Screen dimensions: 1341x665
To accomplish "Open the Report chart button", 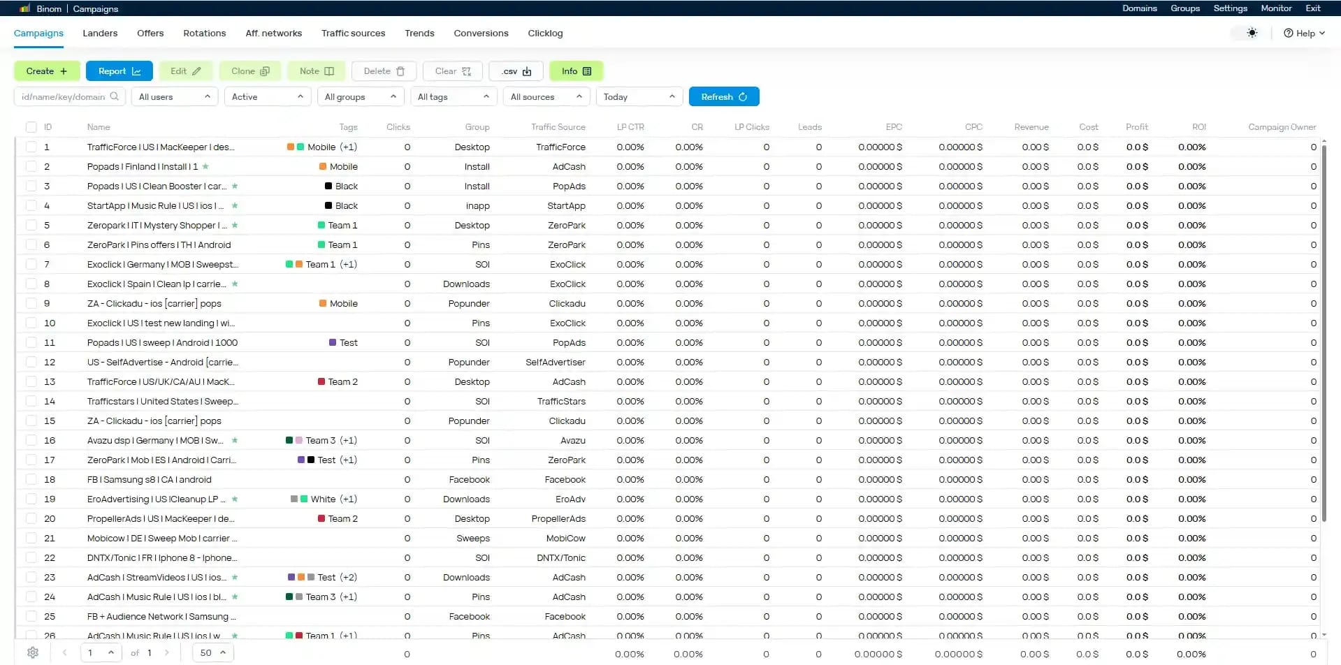I will (119, 71).
